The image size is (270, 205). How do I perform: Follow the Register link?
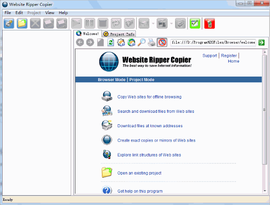[229, 56]
